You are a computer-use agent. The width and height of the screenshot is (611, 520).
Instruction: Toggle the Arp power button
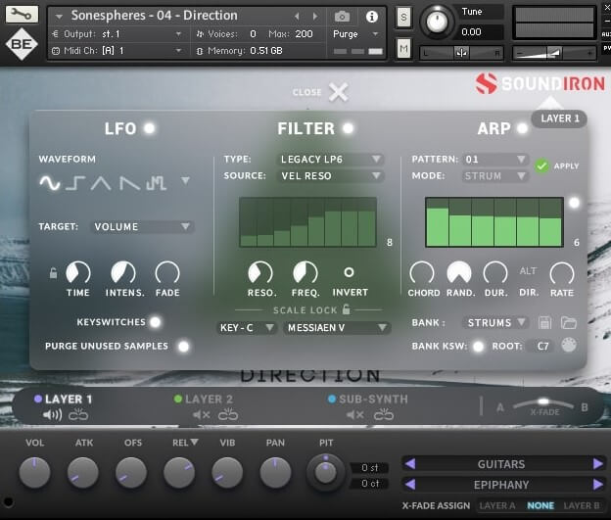[x=522, y=128]
